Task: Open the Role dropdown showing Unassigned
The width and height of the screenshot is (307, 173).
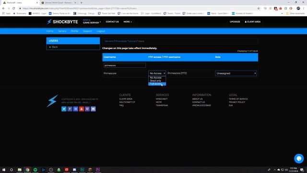Action: pos(236,74)
